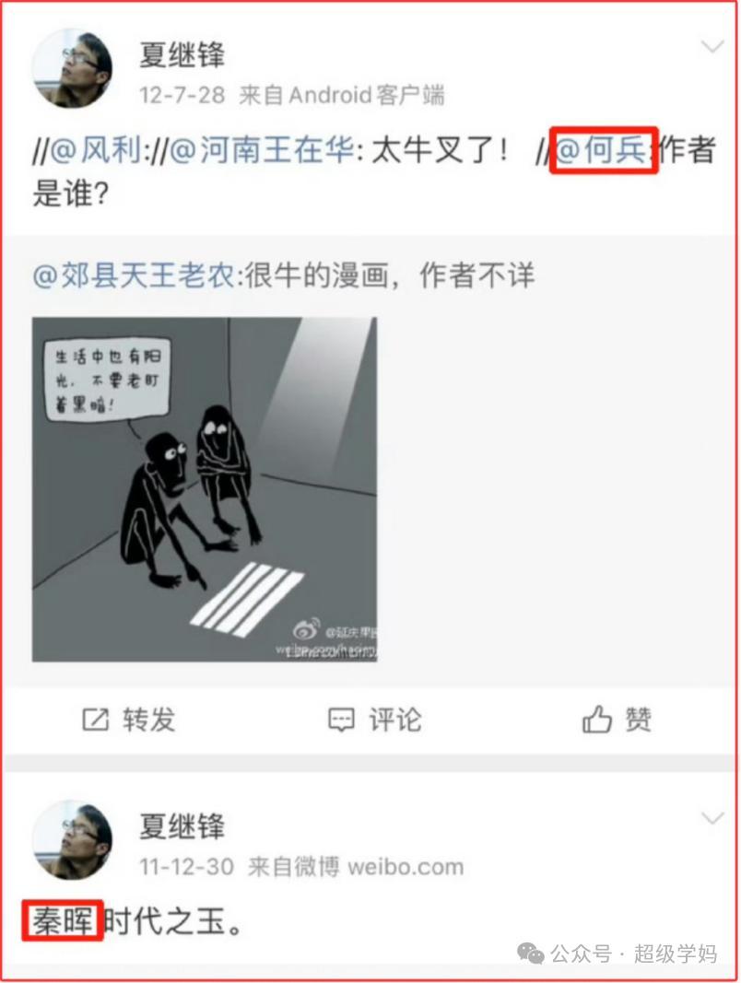Click the 评论 comment bubble icon

[x=342, y=720]
